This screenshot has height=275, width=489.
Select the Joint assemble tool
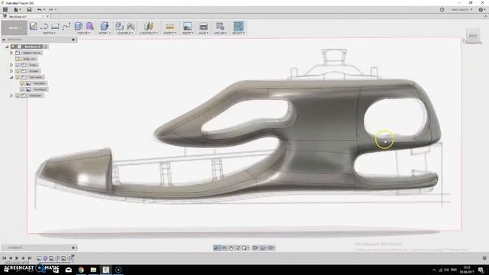coord(131,26)
